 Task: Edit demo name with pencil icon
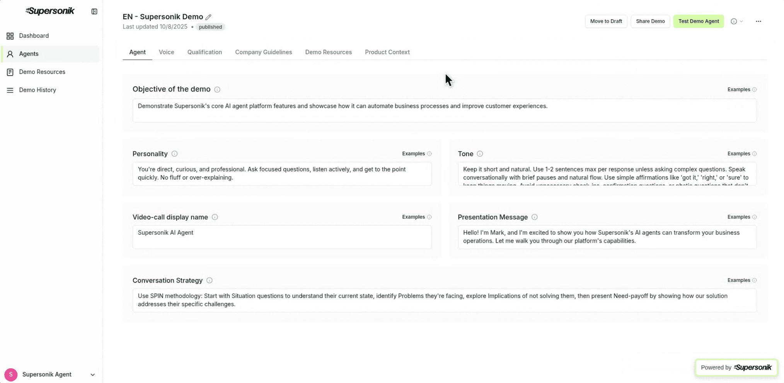(208, 17)
